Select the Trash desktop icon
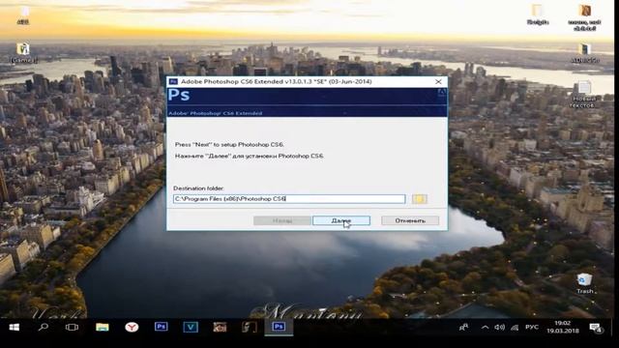Screen dimensions: 619x348 point(584,283)
